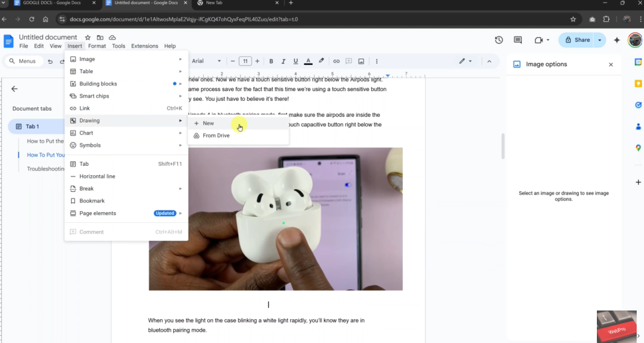Apply Underline formatting
Image resolution: width=644 pixels, height=343 pixels.
(295, 61)
